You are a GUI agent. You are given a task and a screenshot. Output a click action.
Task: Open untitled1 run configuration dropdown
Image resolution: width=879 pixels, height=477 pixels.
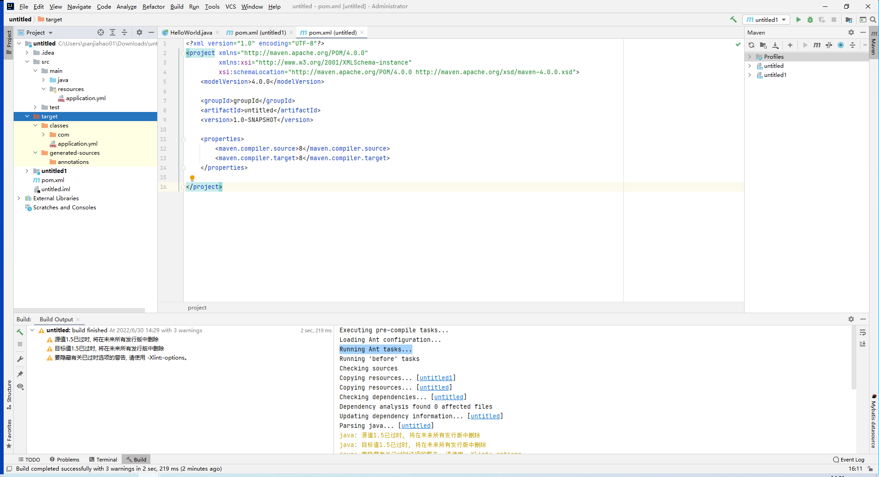766,20
